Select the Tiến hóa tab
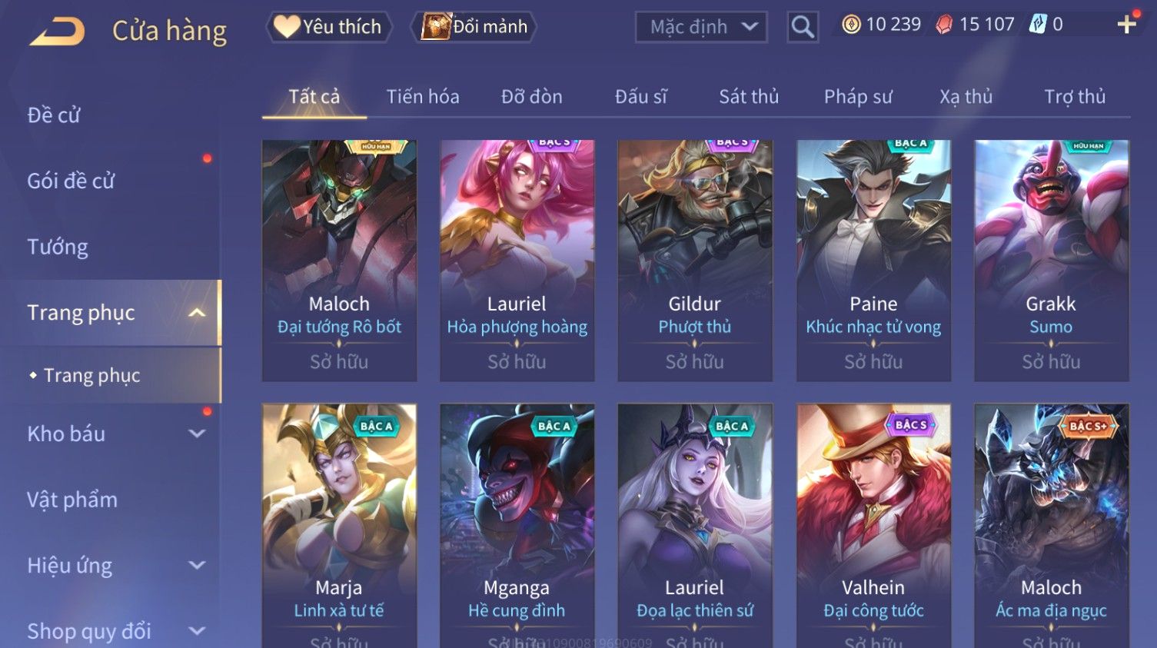 tap(423, 97)
